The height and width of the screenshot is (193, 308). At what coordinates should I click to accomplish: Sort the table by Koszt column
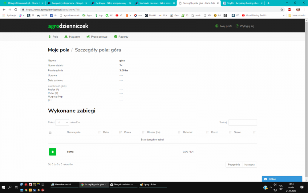(214, 132)
